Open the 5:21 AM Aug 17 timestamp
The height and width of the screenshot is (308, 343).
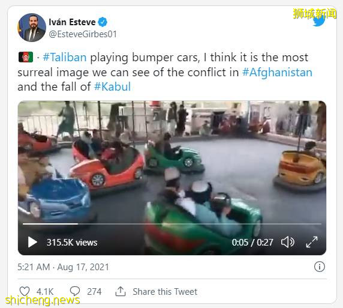pyautogui.click(x=63, y=267)
